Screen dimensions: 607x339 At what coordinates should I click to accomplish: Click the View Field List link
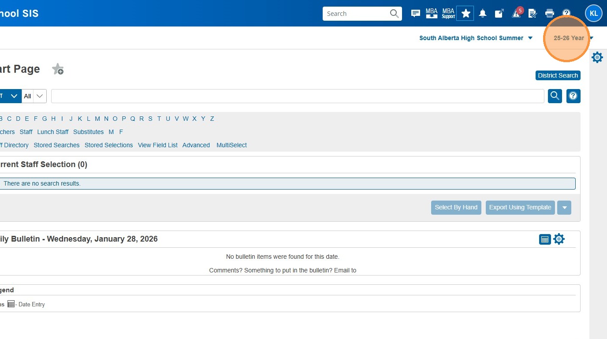pos(158,145)
